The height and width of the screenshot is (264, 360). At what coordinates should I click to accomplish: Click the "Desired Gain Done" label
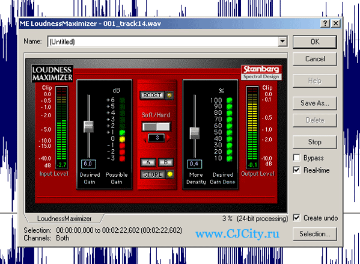click(x=222, y=178)
